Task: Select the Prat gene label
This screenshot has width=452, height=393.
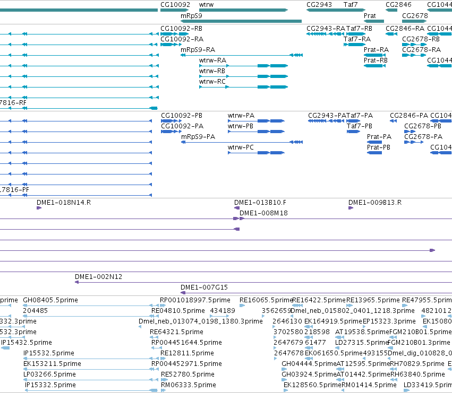Action: [x=370, y=16]
